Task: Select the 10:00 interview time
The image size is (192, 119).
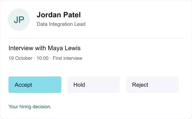Action: [42, 58]
